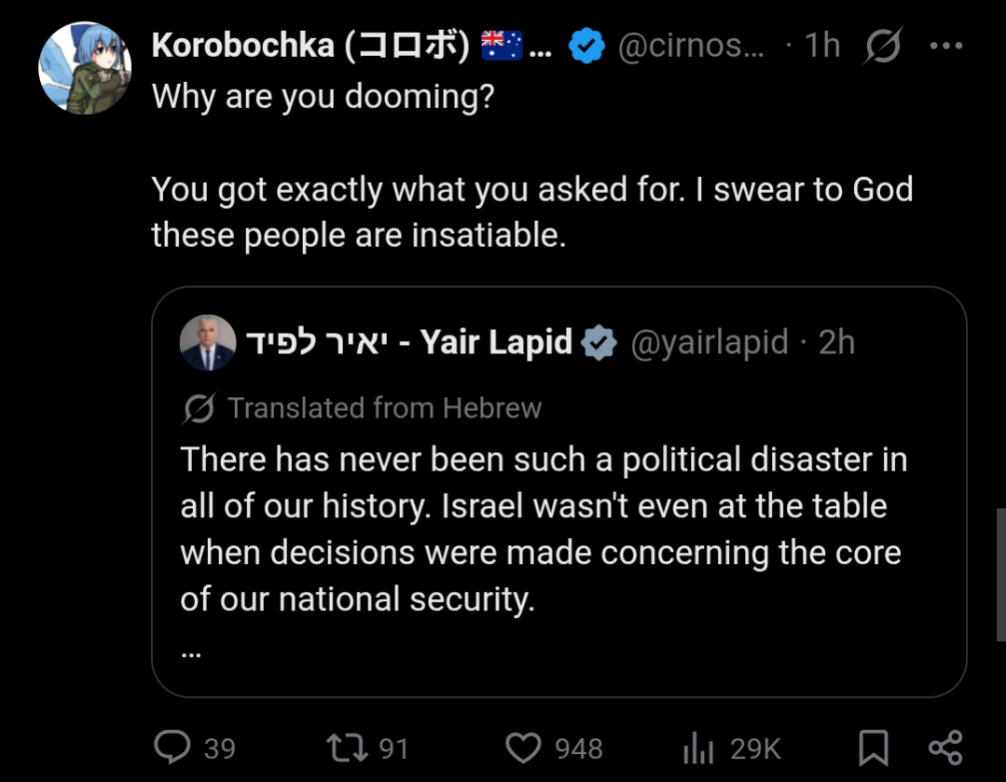Click Yair Lapid's verified badge

[599, 343]
